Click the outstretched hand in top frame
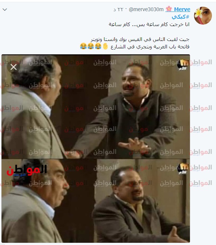Screen dimensions: 216x245 (x=134, y=144)
